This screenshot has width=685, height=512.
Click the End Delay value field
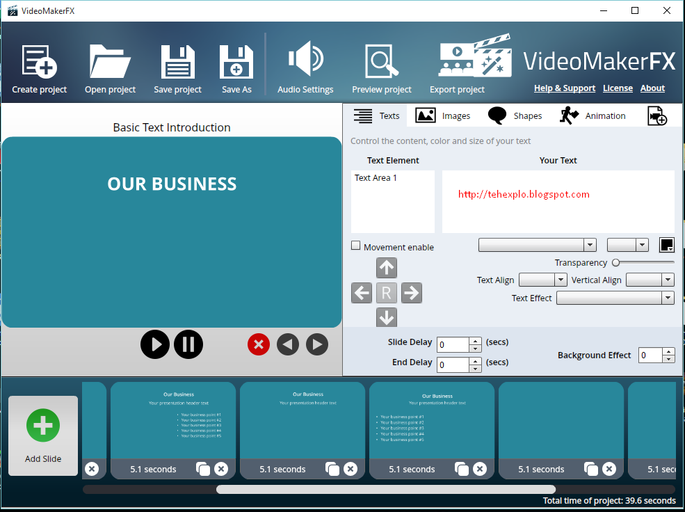tap(453, 365)
